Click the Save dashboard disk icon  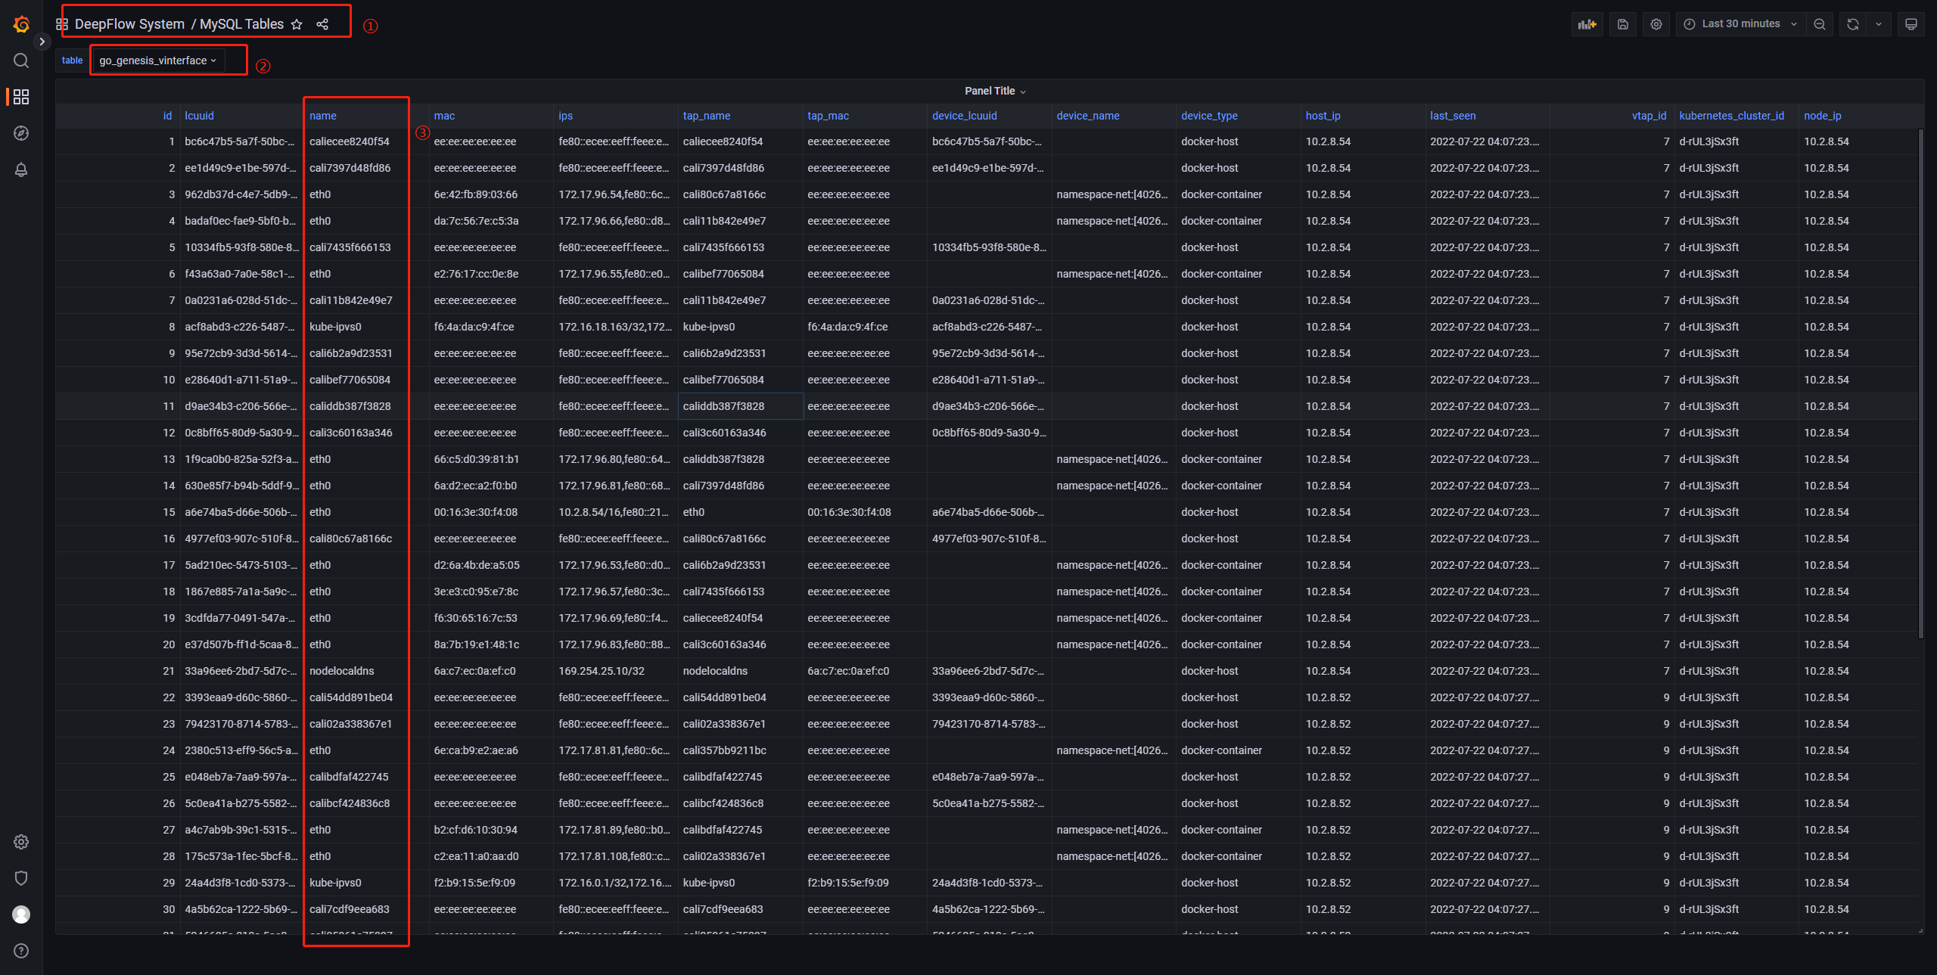1623,24
